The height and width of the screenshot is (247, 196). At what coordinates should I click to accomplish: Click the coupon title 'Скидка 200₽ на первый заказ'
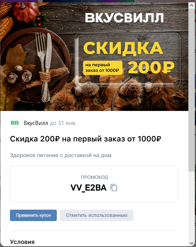pyautogui.click(x=85, y=139)
